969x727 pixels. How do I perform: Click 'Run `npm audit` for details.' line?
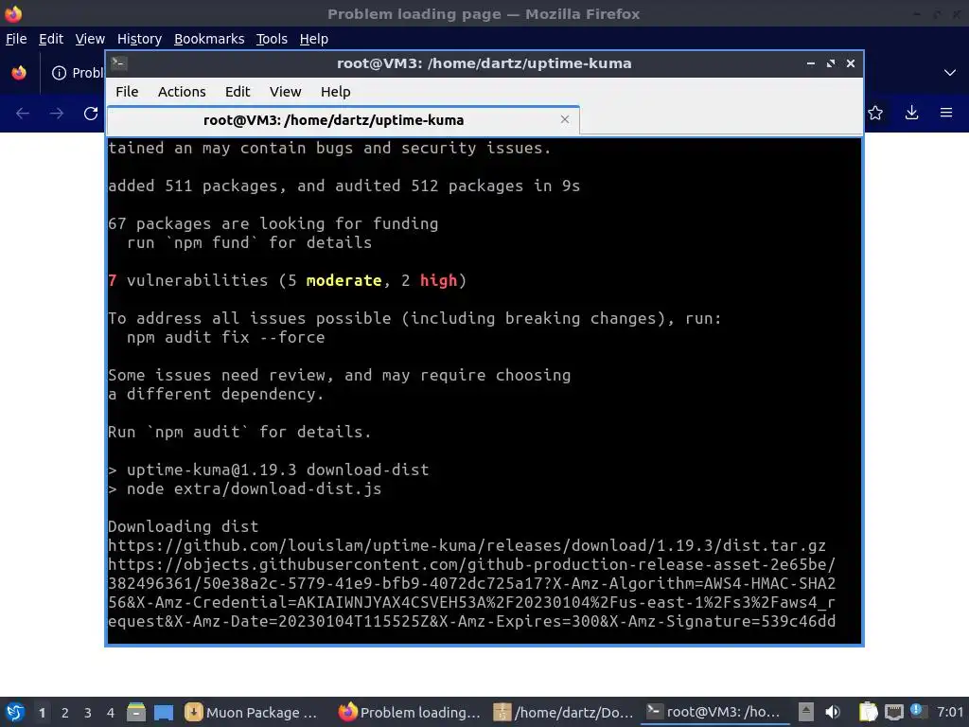click(x=239, y=432)
